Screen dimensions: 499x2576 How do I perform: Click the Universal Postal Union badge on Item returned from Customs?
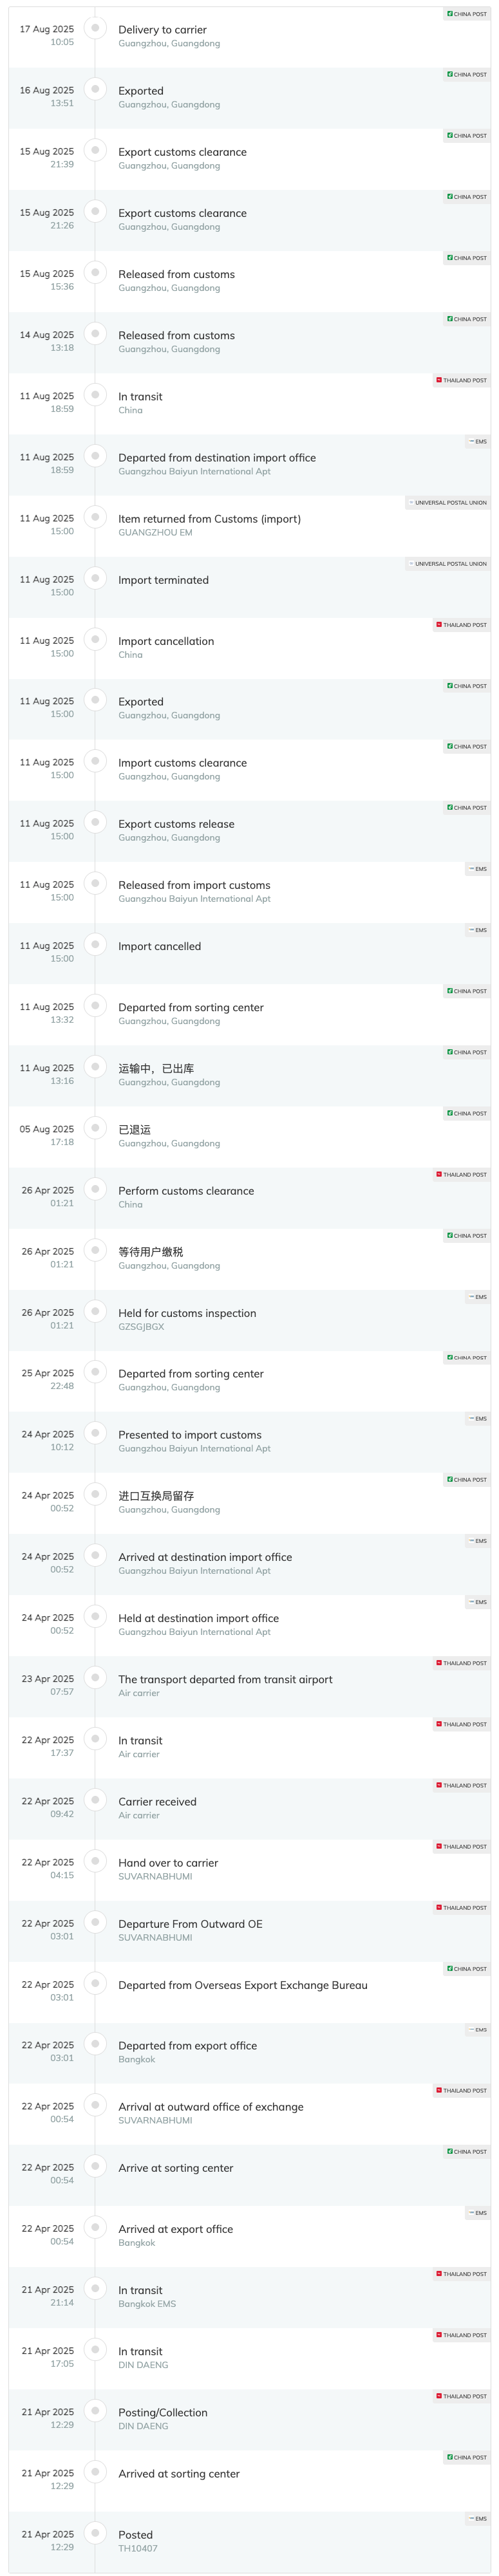click(x=447, y=503)
